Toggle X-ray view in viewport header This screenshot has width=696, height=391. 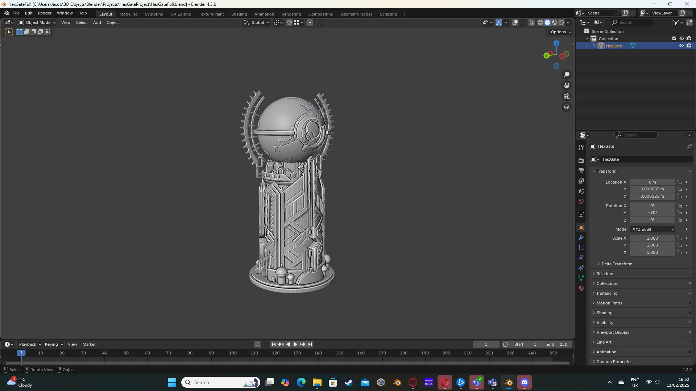coord(531,22)
